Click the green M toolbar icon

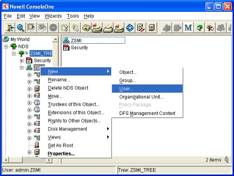coord(188,28)
